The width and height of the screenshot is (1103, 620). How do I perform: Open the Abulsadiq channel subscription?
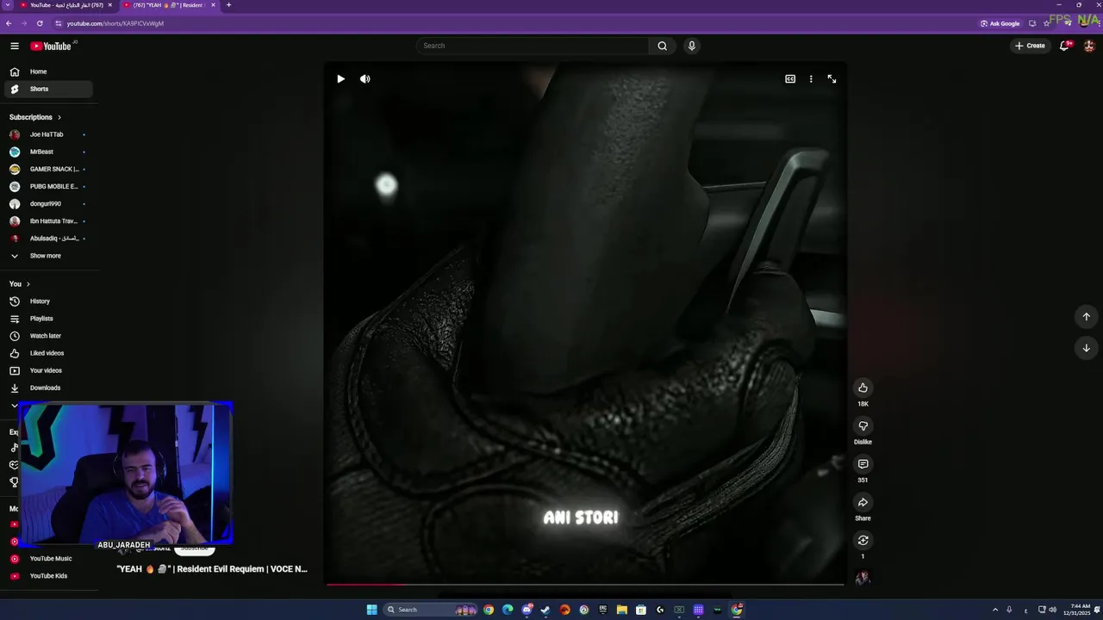48,239
